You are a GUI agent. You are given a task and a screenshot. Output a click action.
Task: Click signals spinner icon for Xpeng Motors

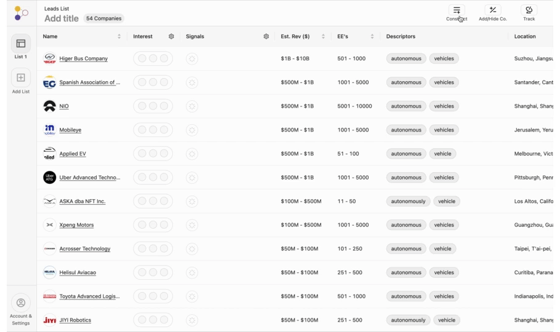coord(192,225)
